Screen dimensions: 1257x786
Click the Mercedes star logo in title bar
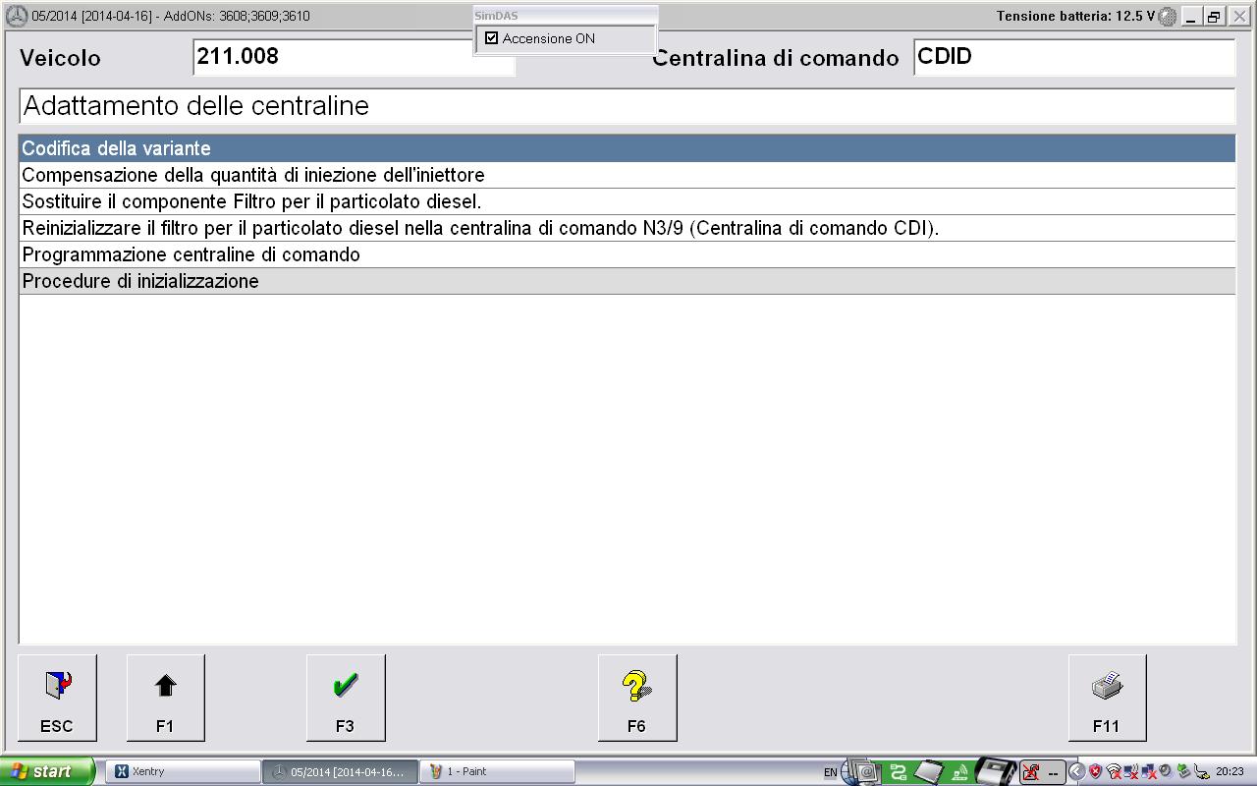(16, 16)
